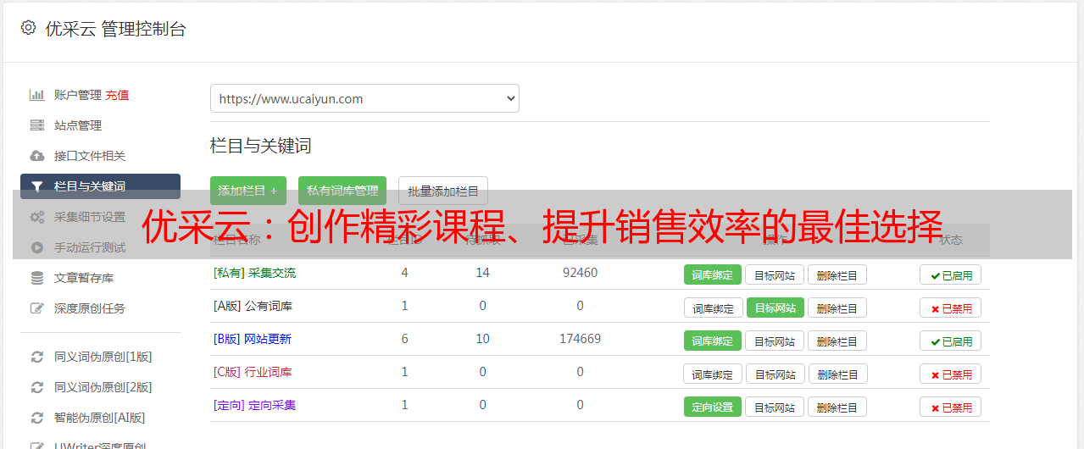Toggle 已启用 status for 采集交流
Screen dimensions: 1084x449
(x=951, y=274)
